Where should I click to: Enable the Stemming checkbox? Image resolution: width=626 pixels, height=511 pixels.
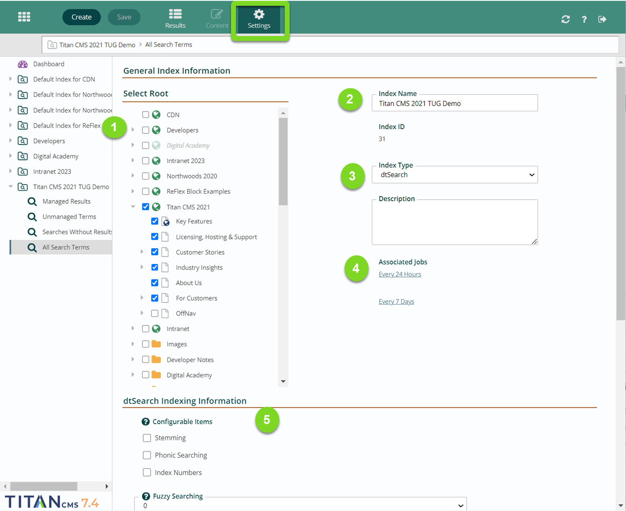tap(147, 438)
